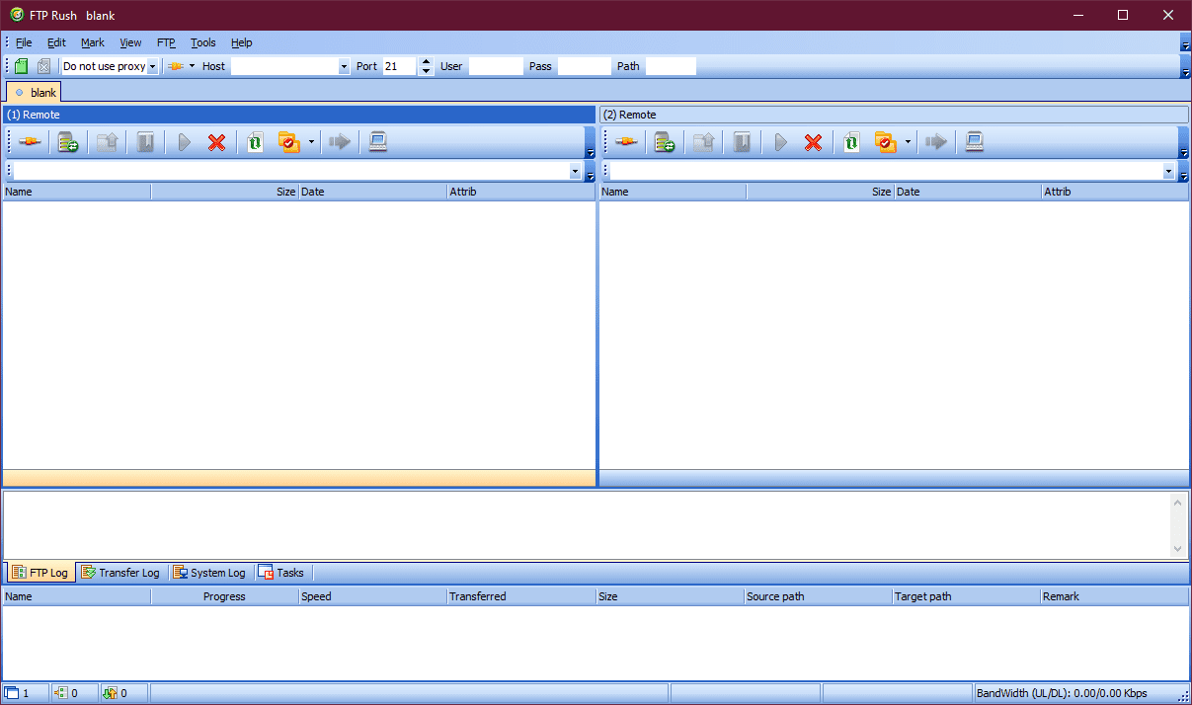Expand the 'Do not use proxy' dropdown

[153, 66]
